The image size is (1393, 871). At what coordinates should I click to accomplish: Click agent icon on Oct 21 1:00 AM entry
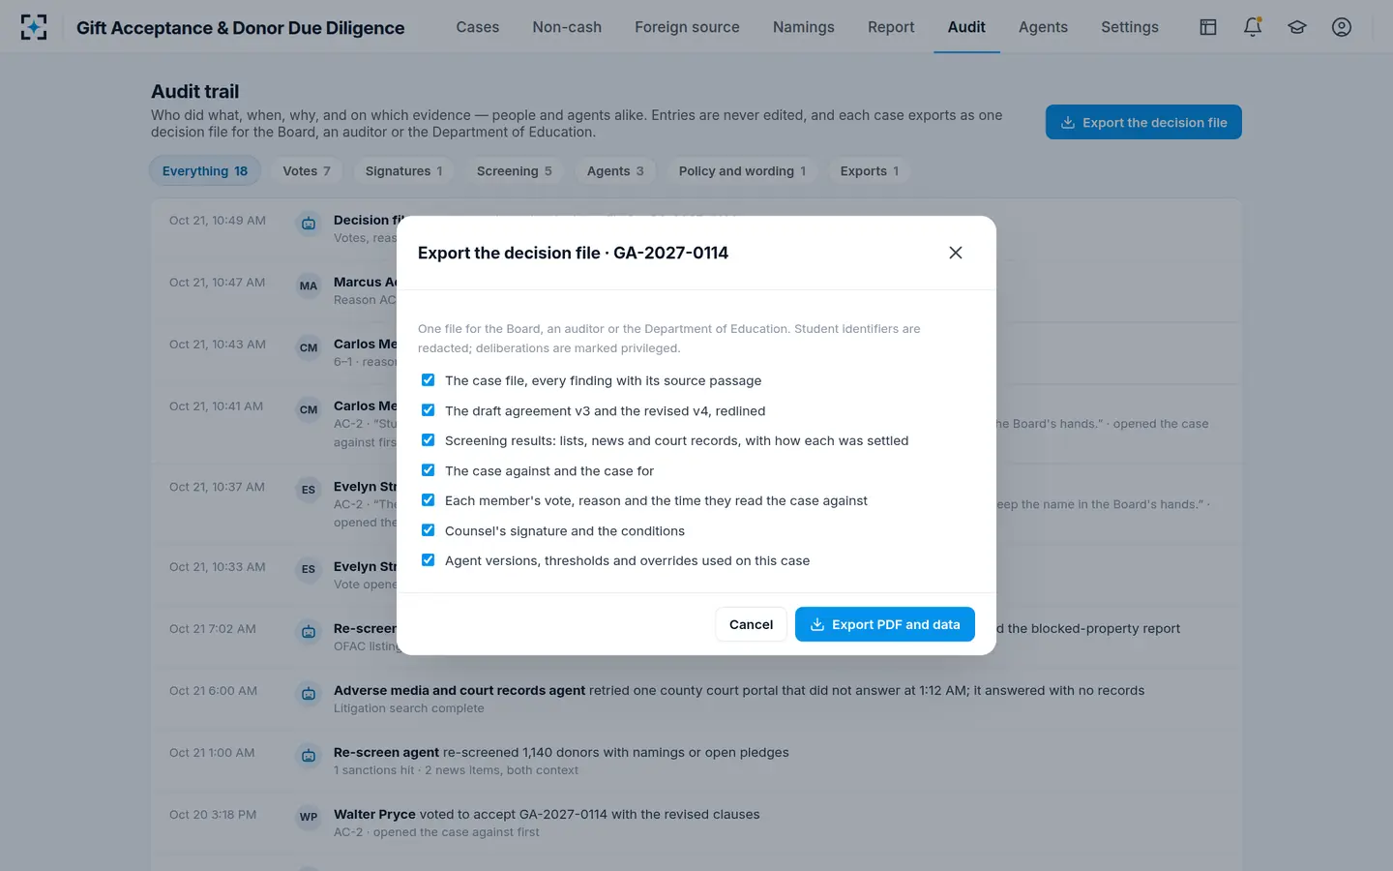coord(309,756)
